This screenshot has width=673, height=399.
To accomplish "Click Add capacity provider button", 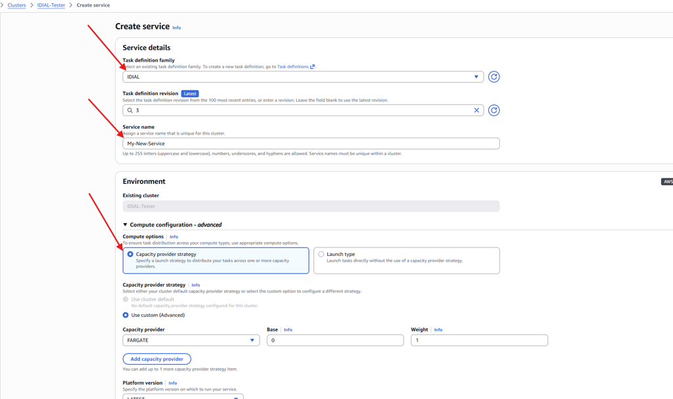I will [156, 359].
